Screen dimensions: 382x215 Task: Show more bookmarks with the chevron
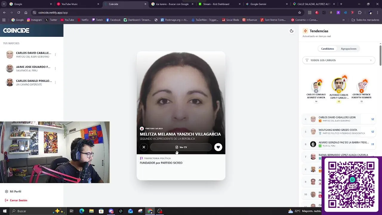point(344,20)
